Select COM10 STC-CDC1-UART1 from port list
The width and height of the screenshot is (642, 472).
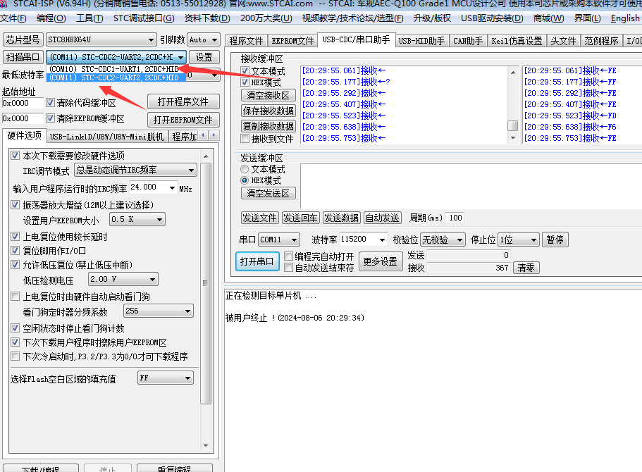pos(115,69)
